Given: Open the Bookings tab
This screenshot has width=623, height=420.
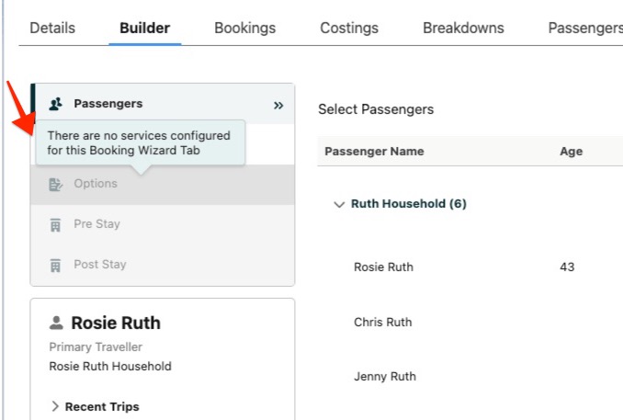Looking at the screenshot, I should [244, 28].
